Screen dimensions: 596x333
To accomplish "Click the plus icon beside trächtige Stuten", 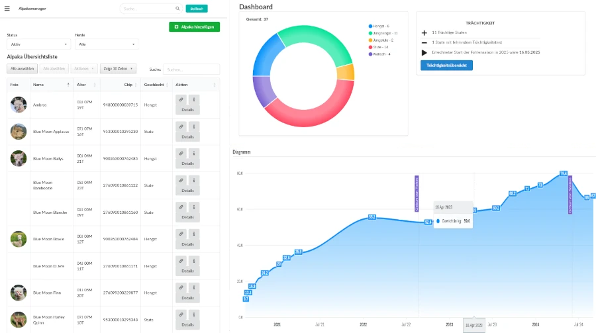I will [x=424, y=32].
